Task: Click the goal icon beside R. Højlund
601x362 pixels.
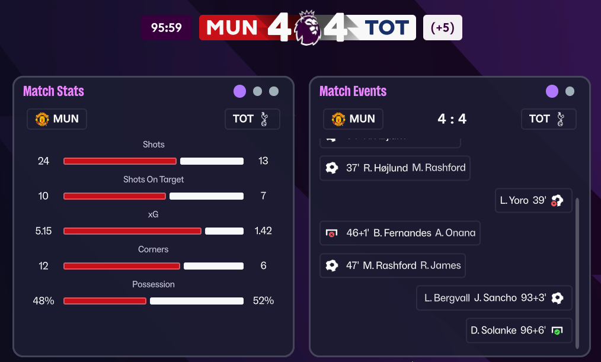Action: (x=332, y=168)
